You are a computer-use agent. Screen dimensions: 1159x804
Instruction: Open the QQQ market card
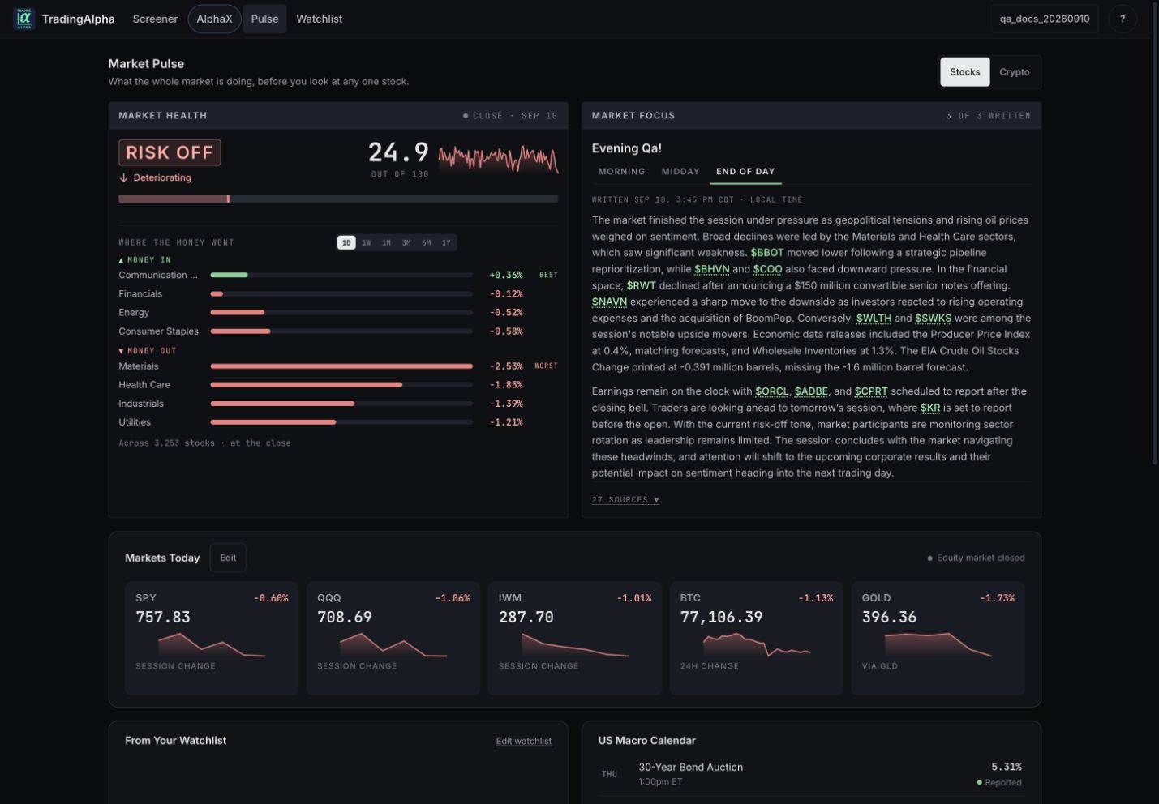pos(393,639)
